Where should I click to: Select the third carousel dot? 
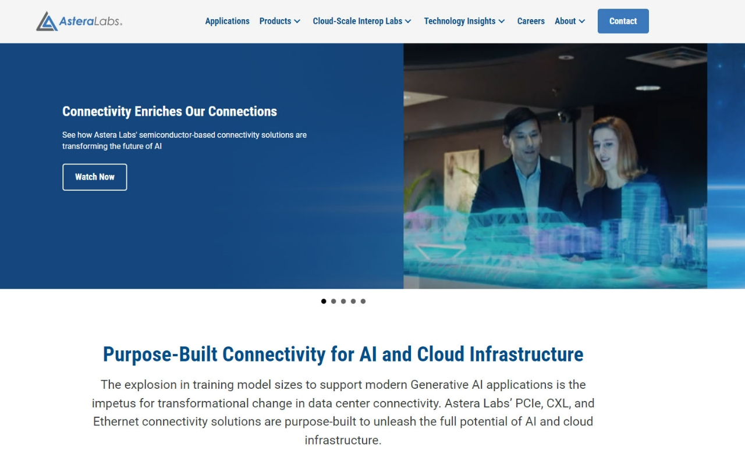pyautogui.click(x=343, y=301)
